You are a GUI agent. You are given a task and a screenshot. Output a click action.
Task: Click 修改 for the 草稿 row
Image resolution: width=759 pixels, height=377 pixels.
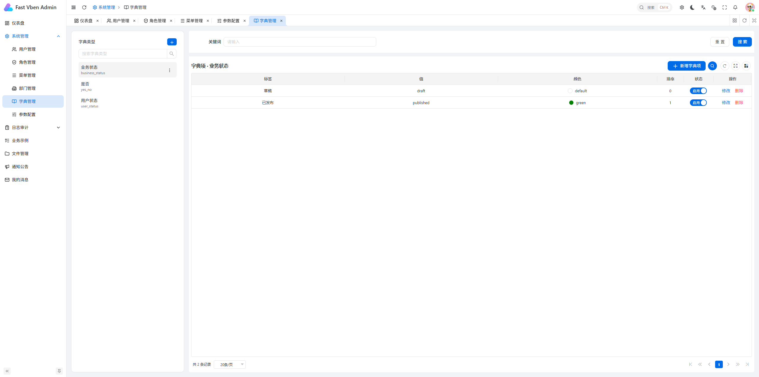click(x=726, y=91)
